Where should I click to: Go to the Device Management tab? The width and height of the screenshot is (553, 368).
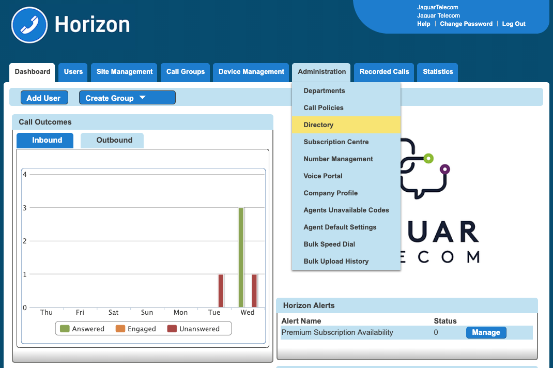pyautogui.click(x=251, y=72)
